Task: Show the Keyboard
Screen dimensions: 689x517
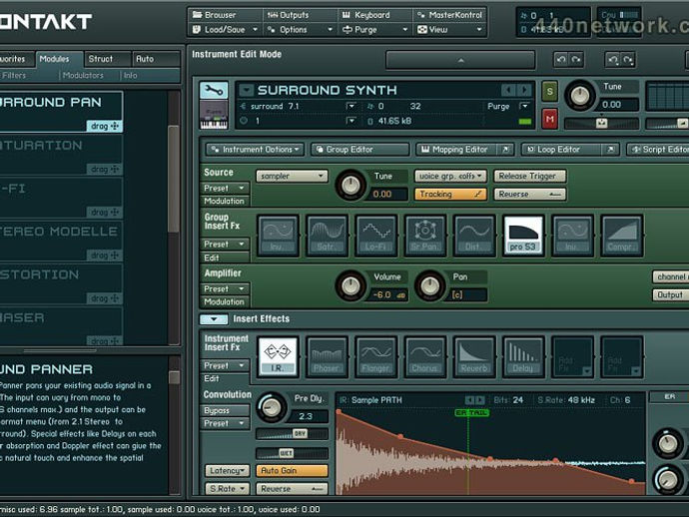Action: pos(375,15)
